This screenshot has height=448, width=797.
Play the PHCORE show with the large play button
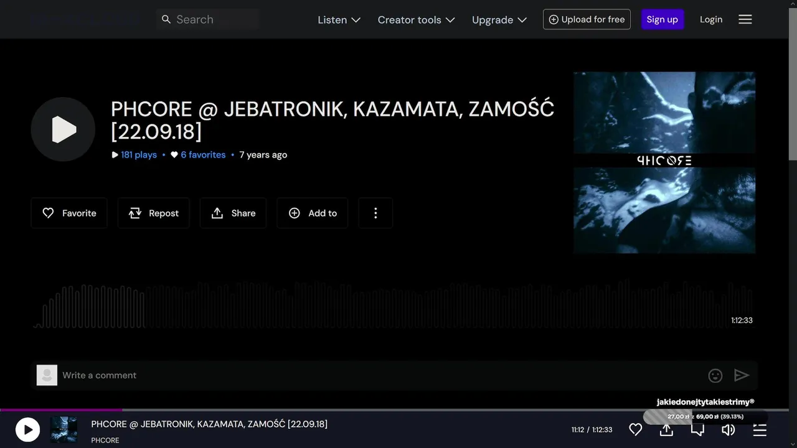point(63,129)
